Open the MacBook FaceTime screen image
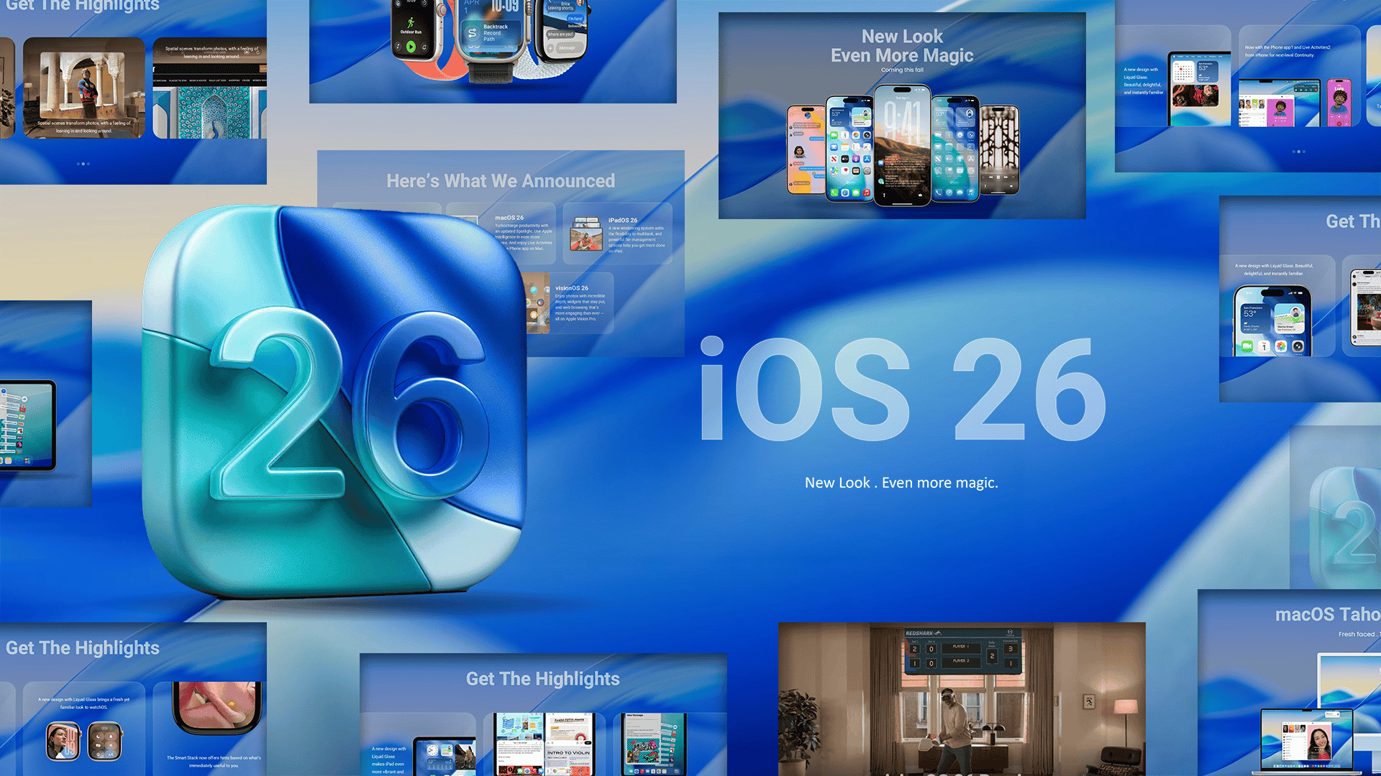Image resolution: width=1381 pixels, height=776 pixels. tap(1306, 740)
